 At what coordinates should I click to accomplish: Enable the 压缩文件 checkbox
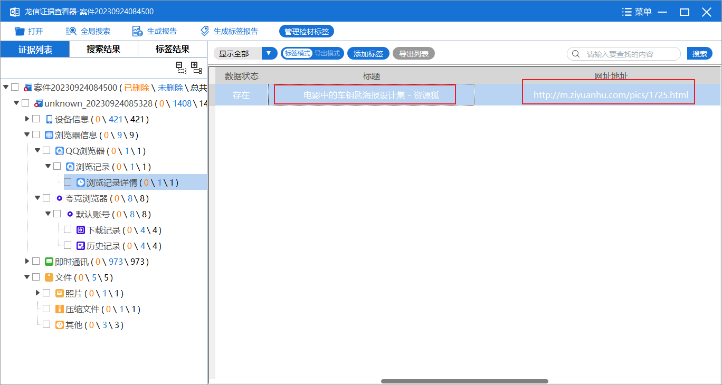coord(46,309)
